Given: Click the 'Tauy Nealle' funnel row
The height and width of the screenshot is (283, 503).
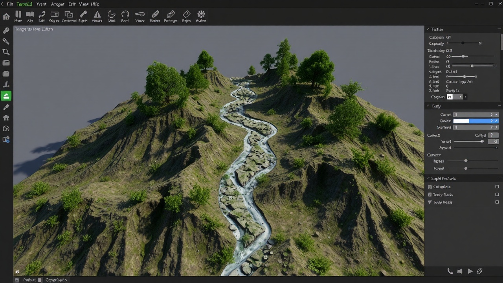Looking at the screenshot, I should (x=464, y=202).
